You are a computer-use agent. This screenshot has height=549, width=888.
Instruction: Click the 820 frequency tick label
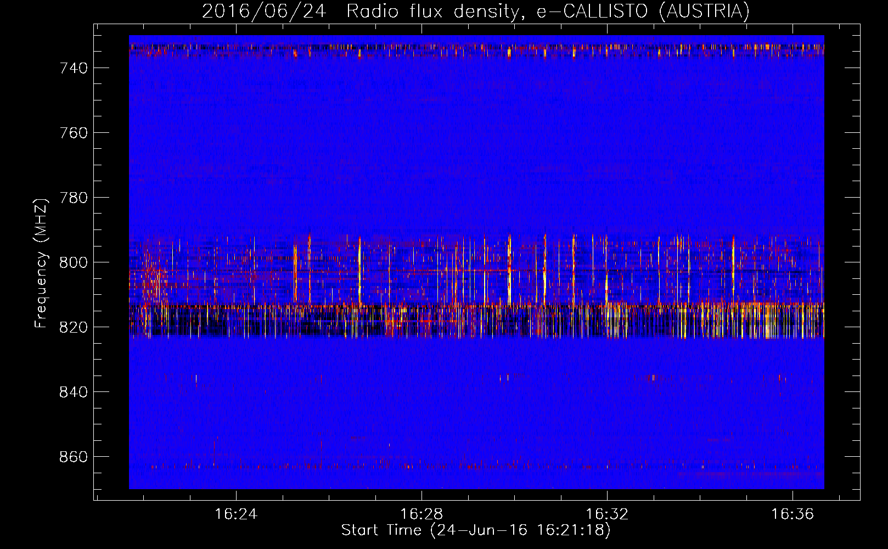pyautogui.click(x=74, y=327)
